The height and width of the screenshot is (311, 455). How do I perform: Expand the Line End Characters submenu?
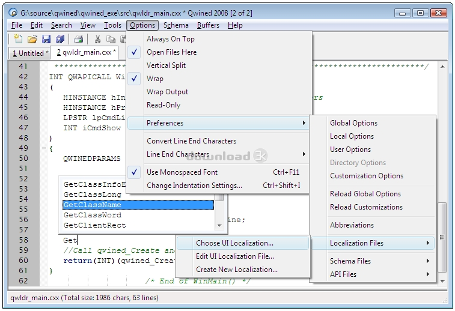point(218,154)
